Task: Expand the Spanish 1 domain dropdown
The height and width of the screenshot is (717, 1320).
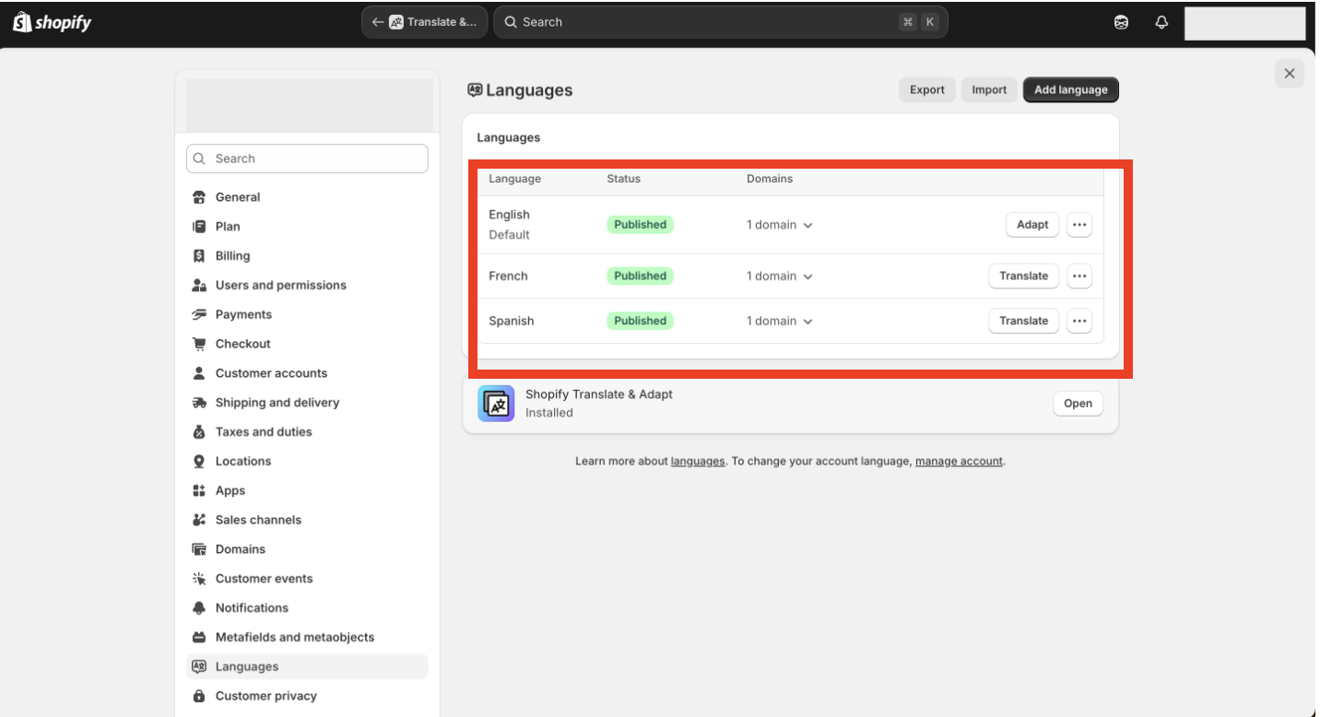Action: coord(780,321)
